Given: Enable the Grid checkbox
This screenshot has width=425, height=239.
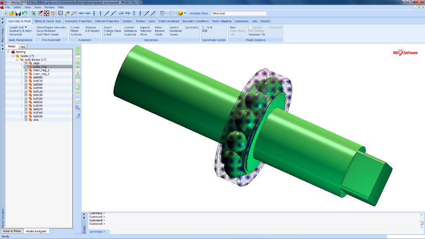Looking at the screenshot, I should pyautogui.click(x=204, y=27).
